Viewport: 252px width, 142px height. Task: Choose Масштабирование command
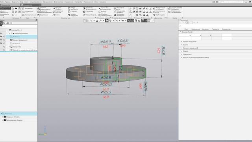pyautogui.click(x=90, y=15)
